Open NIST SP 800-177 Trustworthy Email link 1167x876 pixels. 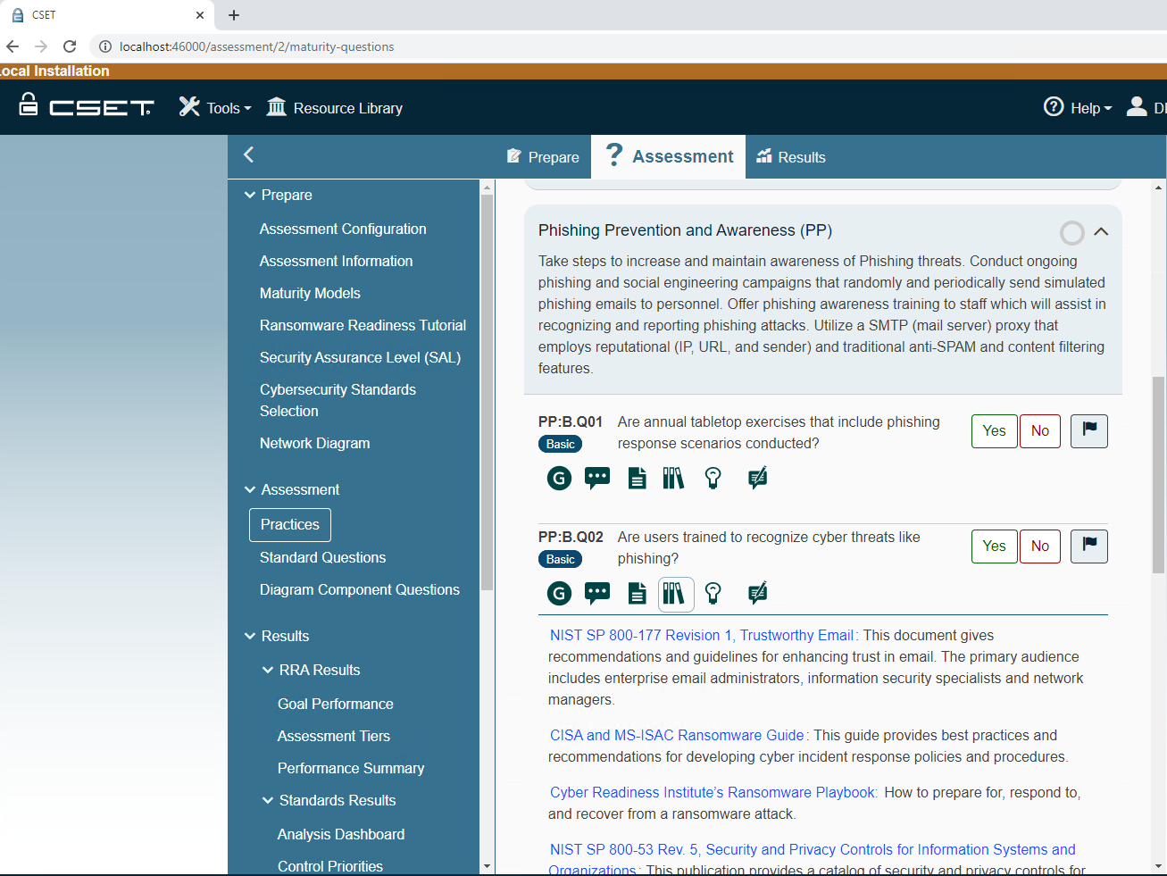pos(702,635)
